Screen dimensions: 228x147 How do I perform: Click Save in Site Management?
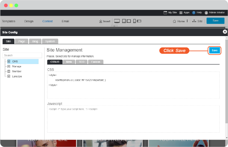click(x=215, y=50)
